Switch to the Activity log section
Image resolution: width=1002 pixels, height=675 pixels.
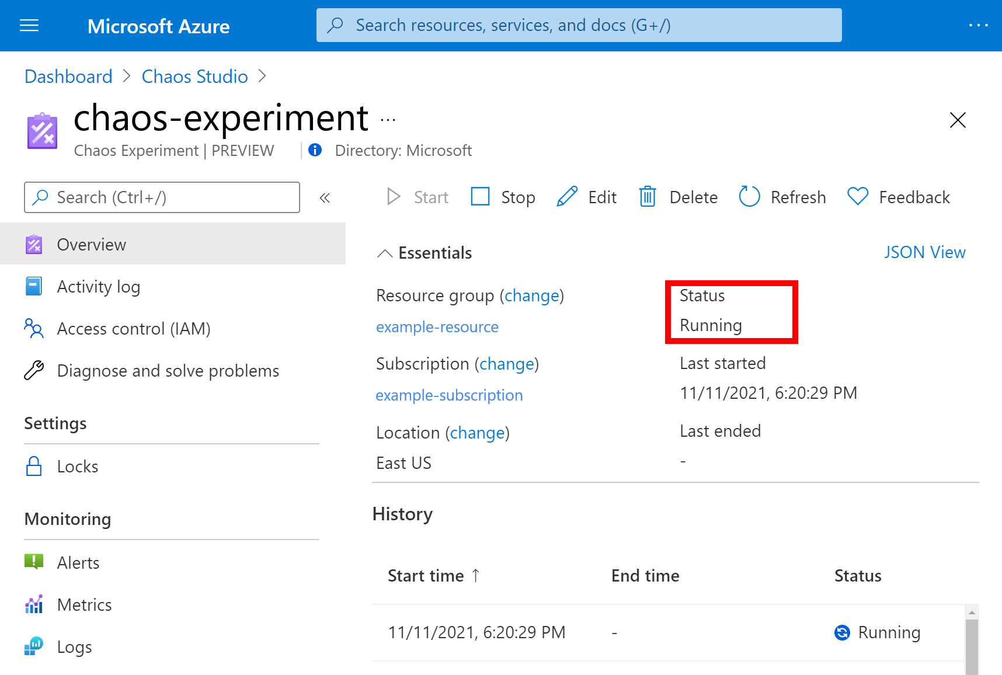pyautogui.click(x=98, y=286)
